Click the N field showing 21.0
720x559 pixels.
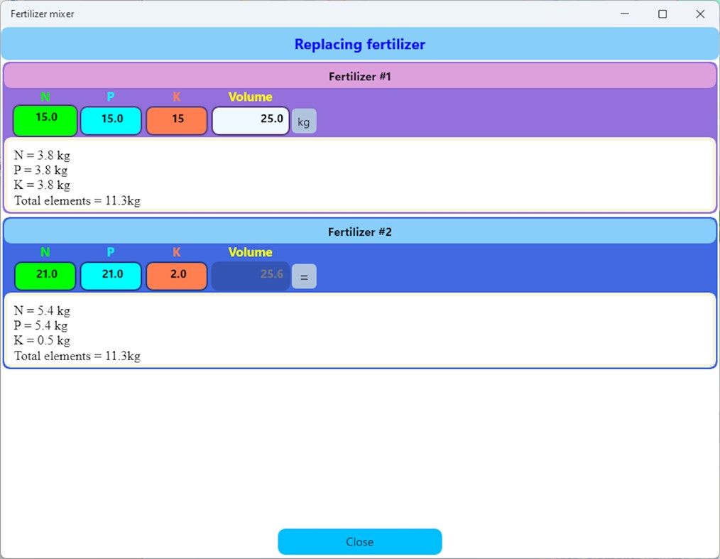click(x=45, y=276)
